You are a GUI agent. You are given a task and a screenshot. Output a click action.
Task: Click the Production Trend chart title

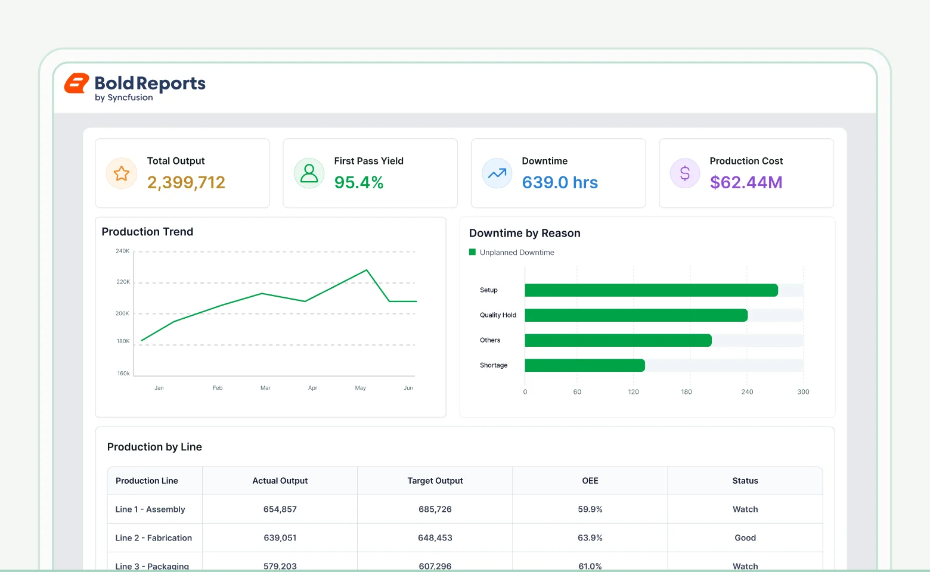(147, 232)
